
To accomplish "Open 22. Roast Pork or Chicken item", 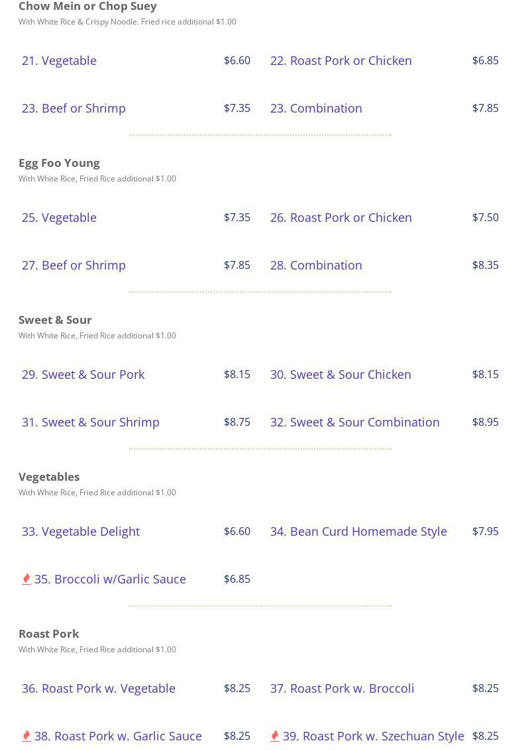I will 340,60.
